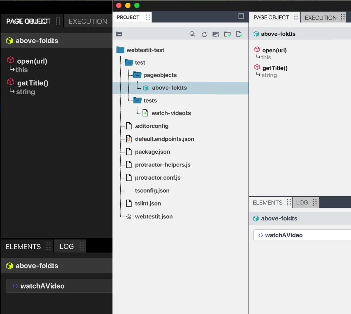The image size is (351, 314).
Task: Click the red-marked file icon of default.endpoints.json
Action: tap(129, 139)
